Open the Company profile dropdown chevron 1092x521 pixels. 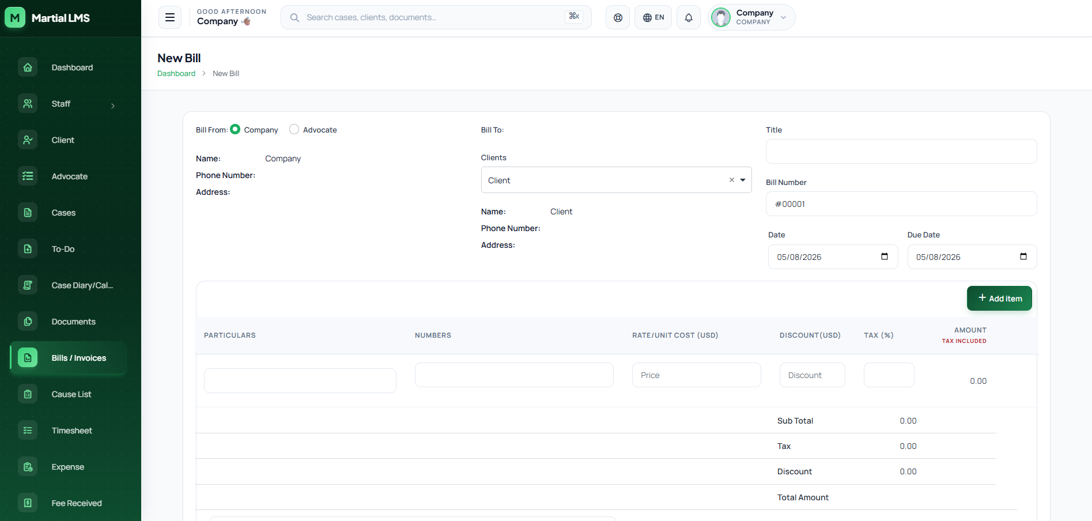pyautogui.click(x=783, y=17)
